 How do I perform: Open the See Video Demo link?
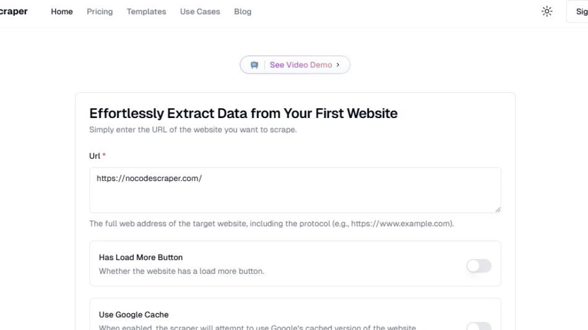pyautogui.click(x=301, y=65)
